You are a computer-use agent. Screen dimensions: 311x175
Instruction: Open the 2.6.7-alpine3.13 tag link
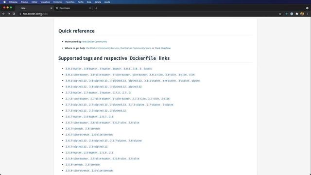(76, 140)
